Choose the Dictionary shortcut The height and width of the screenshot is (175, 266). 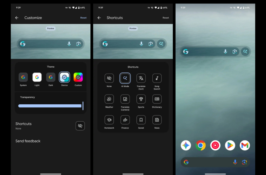point(157,99)
